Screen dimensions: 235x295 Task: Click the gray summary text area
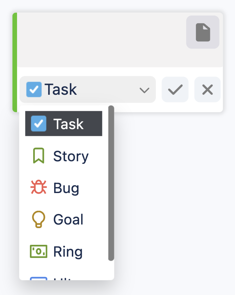[x=98, y=40]
